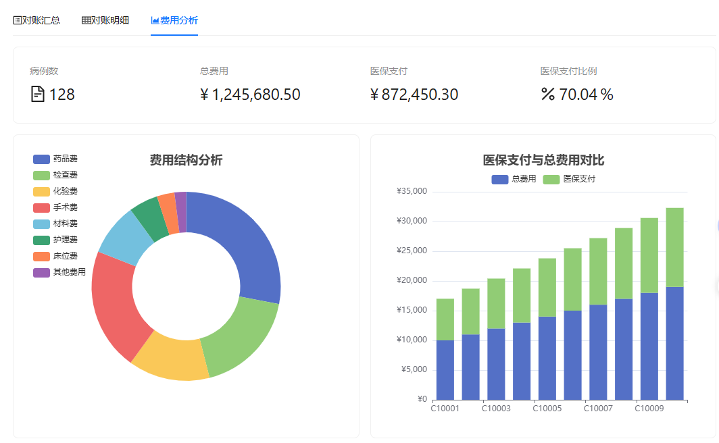Click the green bar segment for C10005

click(547, 287)
